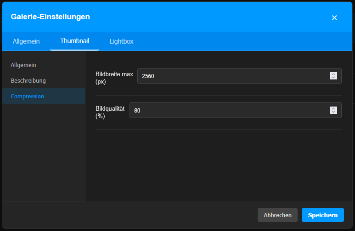
Task: Click the Abbrechen button
Action: 277,215
